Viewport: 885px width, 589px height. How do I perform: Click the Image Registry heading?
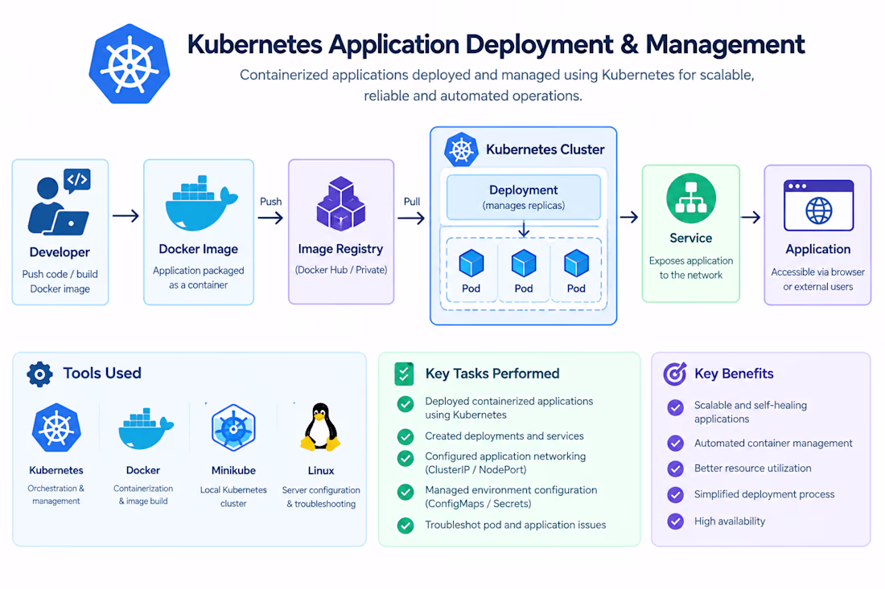click(x=340, y=249)
